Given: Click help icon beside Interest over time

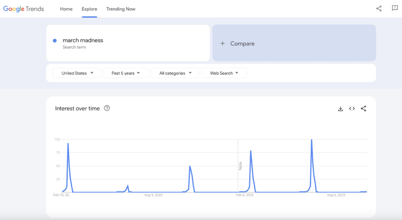Looking at the screenshot, I should [107, 108].
